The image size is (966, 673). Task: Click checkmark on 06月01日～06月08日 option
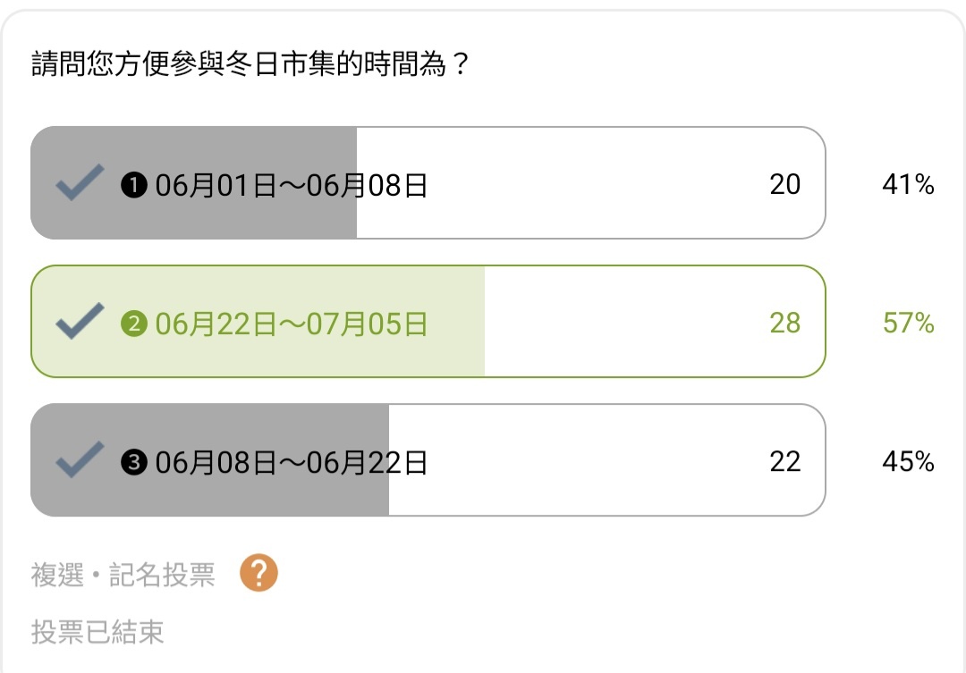[80, 182]
